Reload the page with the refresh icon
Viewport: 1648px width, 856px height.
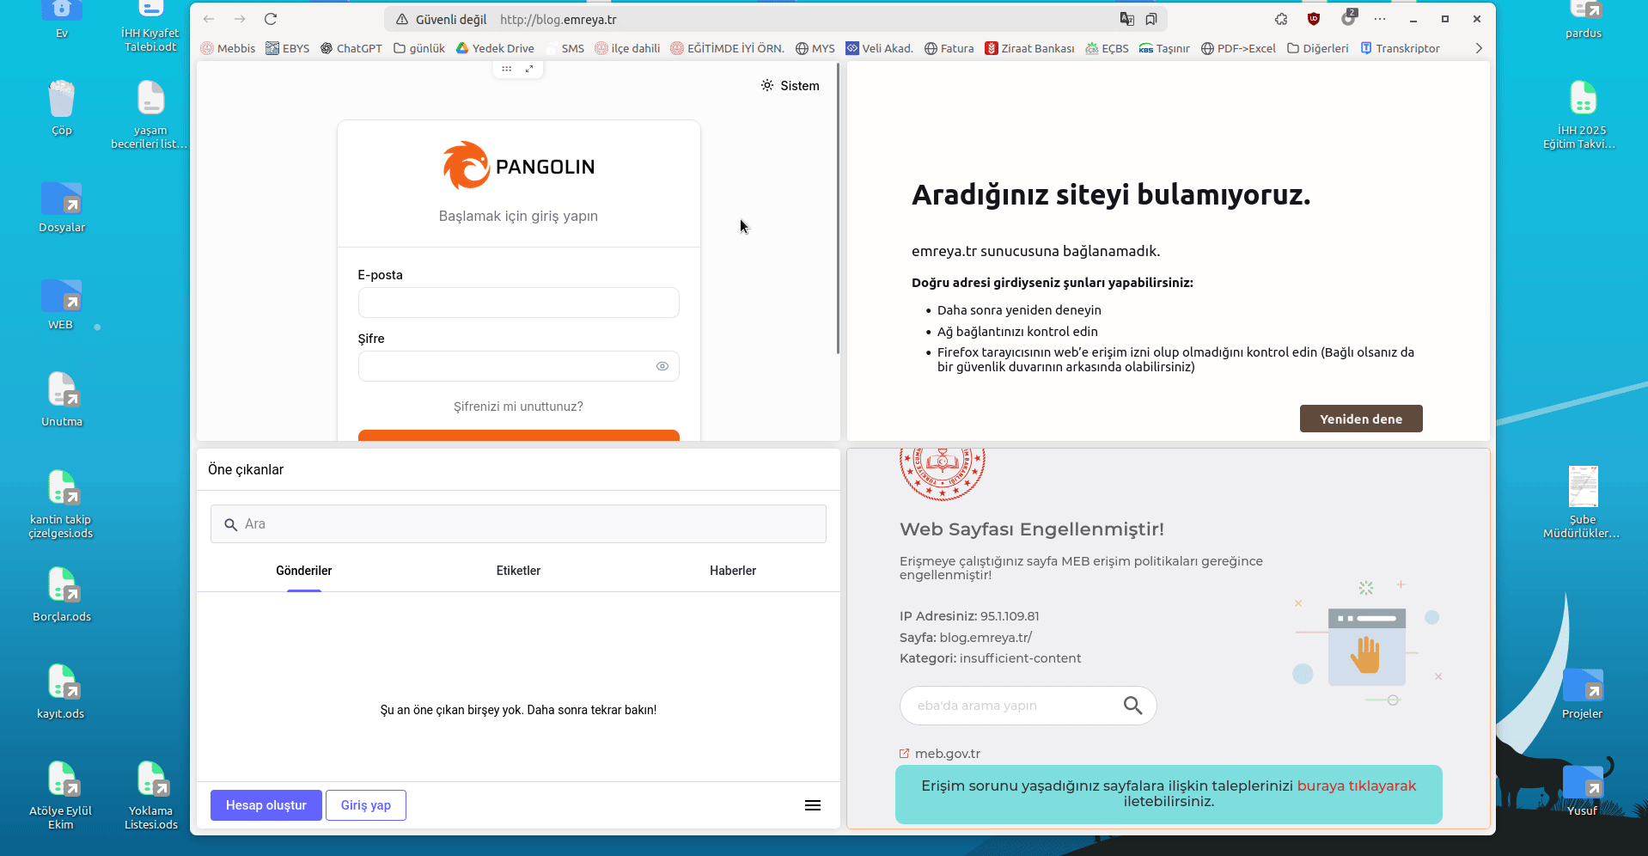coord(271,19)
